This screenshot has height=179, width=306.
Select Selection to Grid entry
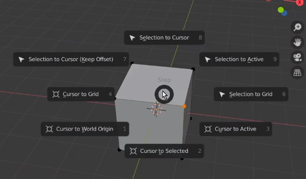(251, 94)
